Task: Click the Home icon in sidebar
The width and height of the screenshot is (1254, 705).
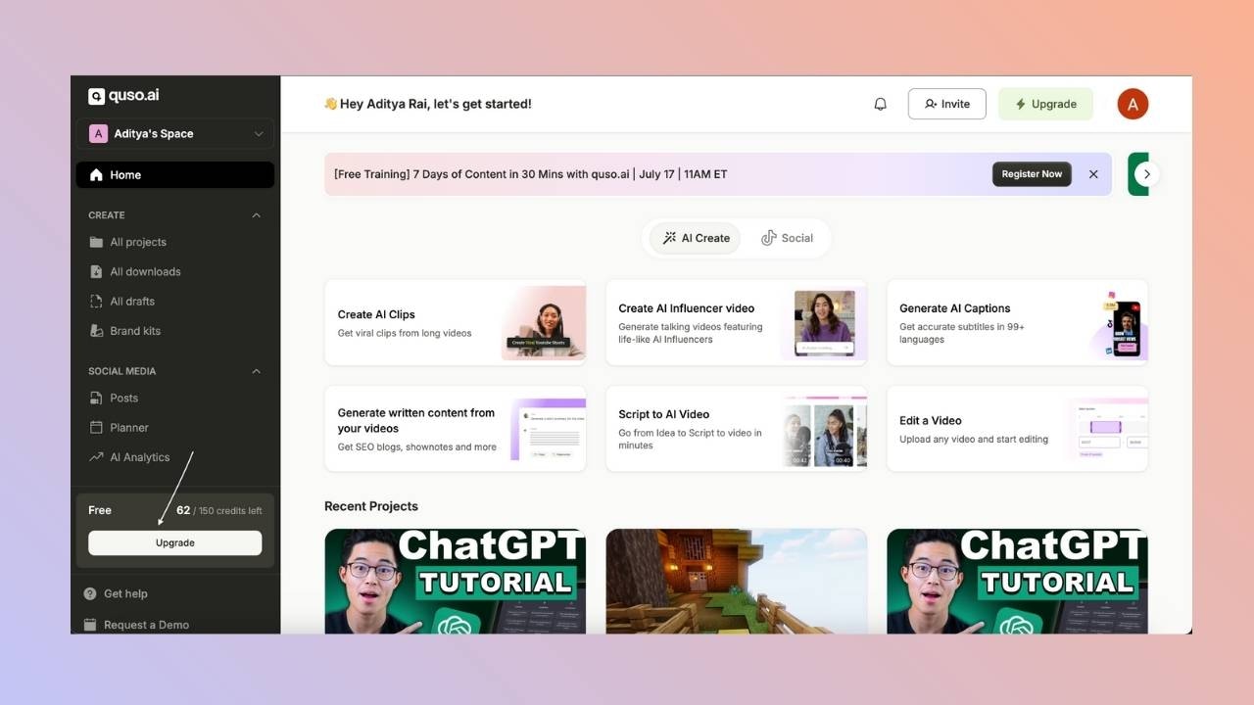Action: pyautogui.click(x=96, y=175)
